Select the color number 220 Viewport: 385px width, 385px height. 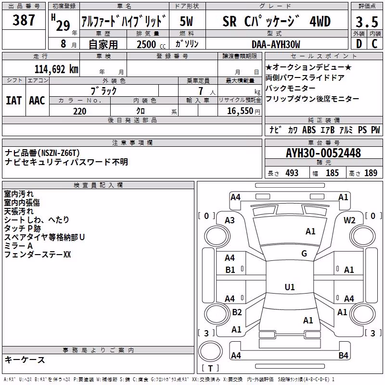80,111
